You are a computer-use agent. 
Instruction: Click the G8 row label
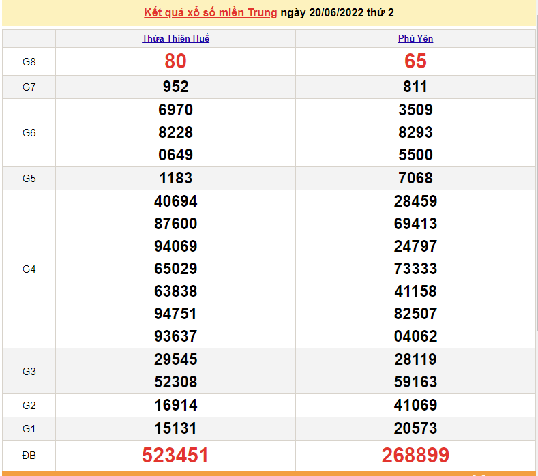click(29, 62)
